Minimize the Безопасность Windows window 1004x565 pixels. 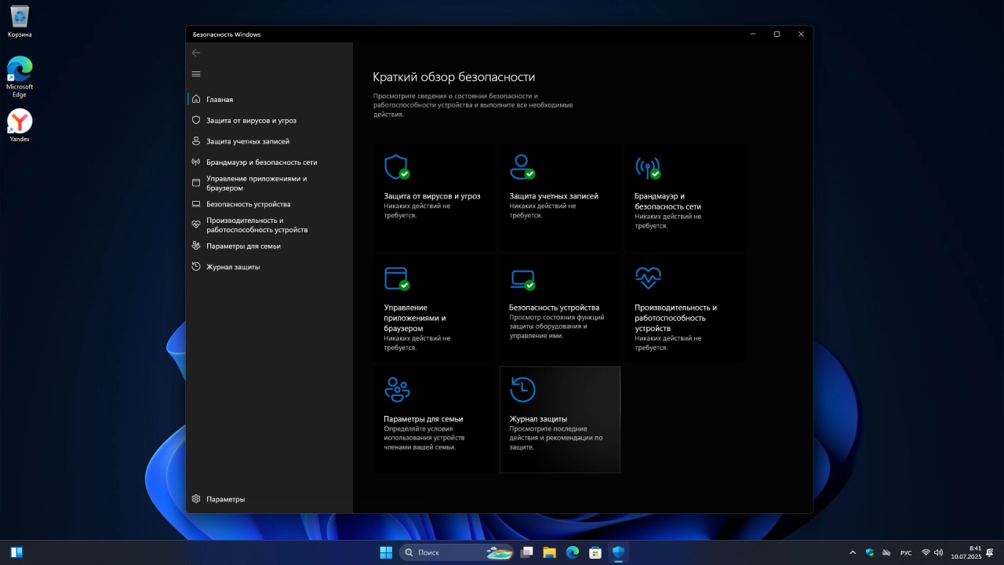pos(753,35)
